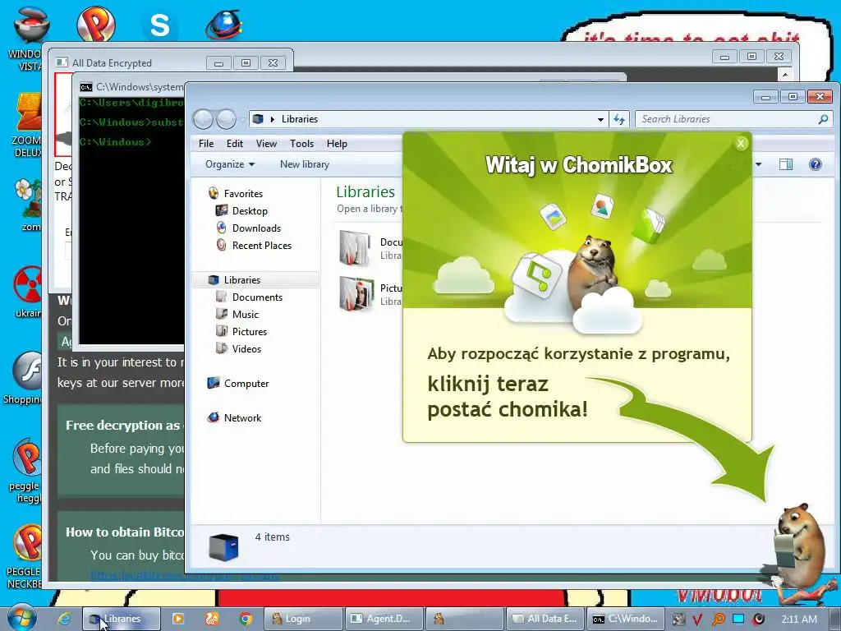Click the New library button
841x631 pixels.
[304, 164]
